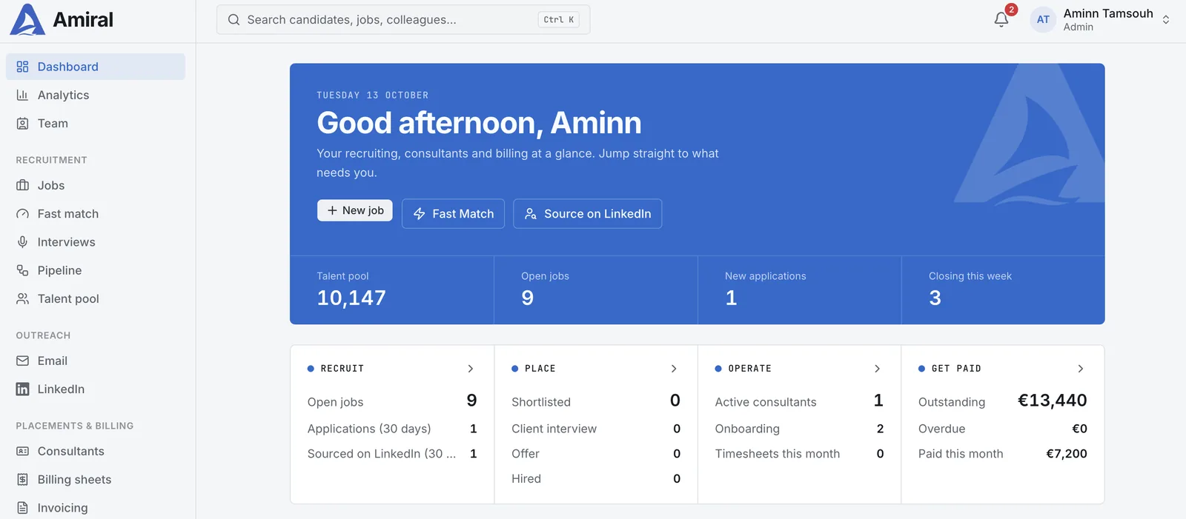Click the Fast match gauge icon
Image resolution: width=1186 pixels, height=519 pixels.
(x=23, y=214)
